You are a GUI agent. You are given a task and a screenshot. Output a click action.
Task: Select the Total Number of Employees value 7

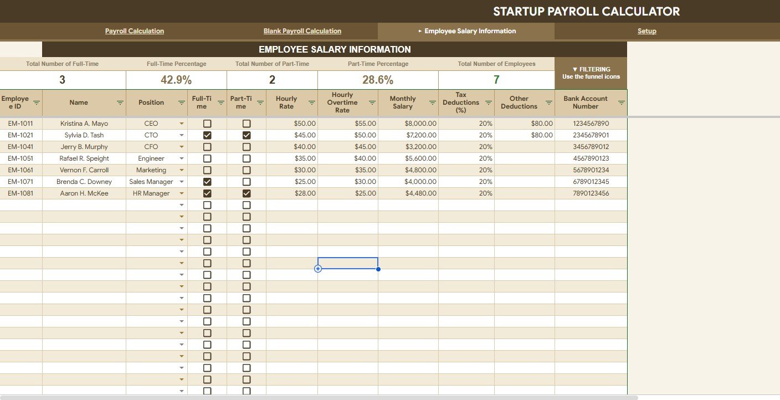(496, 80)
